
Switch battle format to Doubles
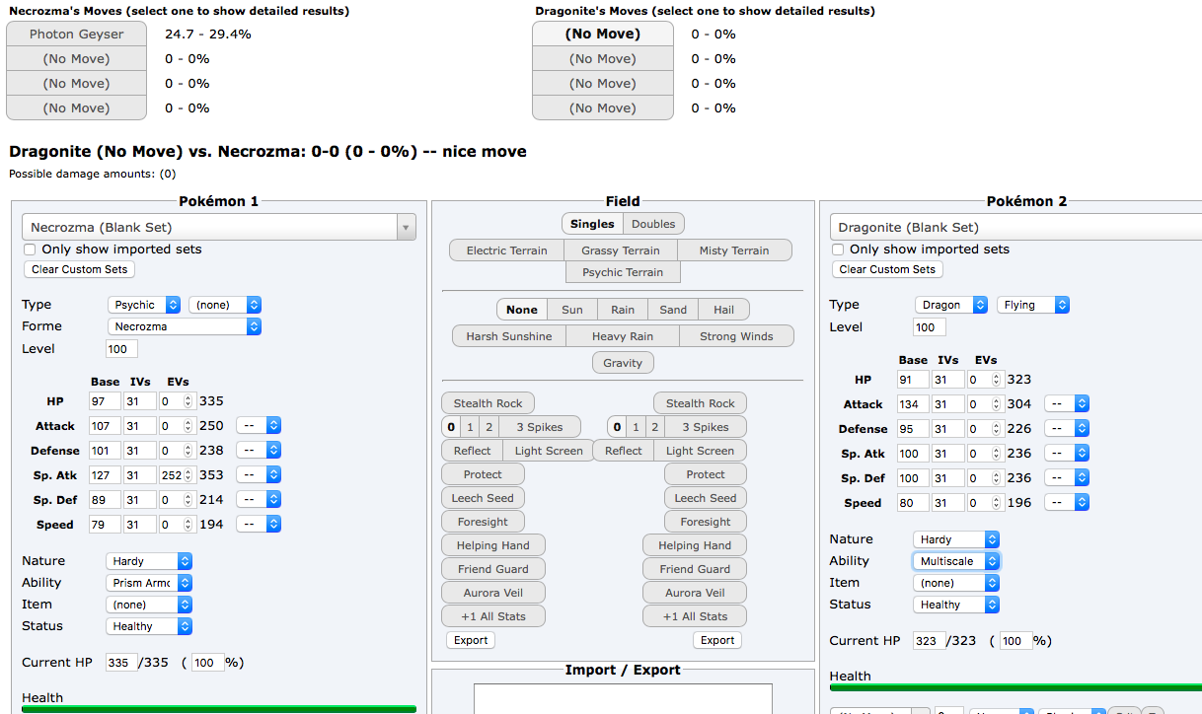coord(653,224)
